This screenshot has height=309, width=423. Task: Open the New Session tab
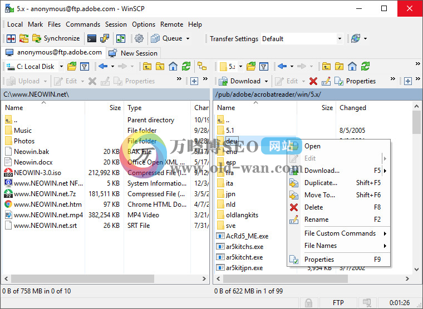[x=134, y=53]
